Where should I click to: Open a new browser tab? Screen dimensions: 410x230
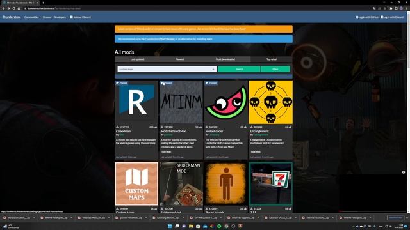[43, 3]
